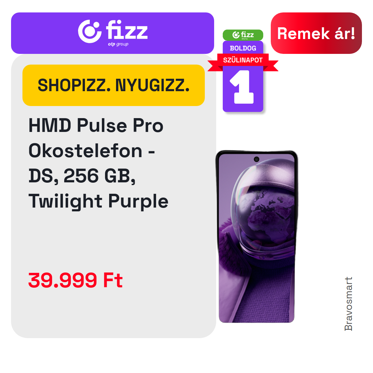This screenshot has height=373, width=373.
Task: Select the small fizz logo on green tag
Action: click(x=243, y=35)
